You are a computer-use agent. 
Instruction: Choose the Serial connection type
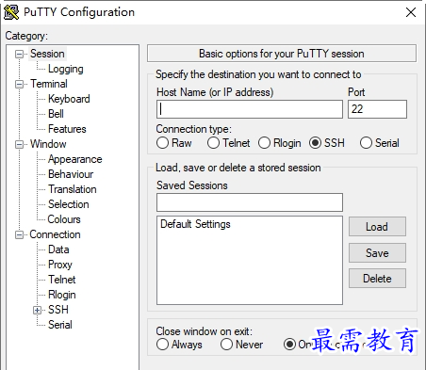click(x=366, y=143)
